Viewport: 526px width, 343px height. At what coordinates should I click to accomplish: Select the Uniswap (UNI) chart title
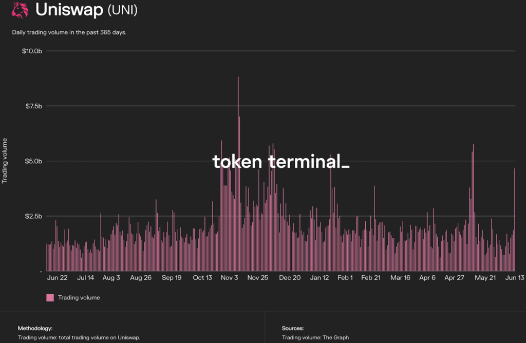tap(86, 10)
